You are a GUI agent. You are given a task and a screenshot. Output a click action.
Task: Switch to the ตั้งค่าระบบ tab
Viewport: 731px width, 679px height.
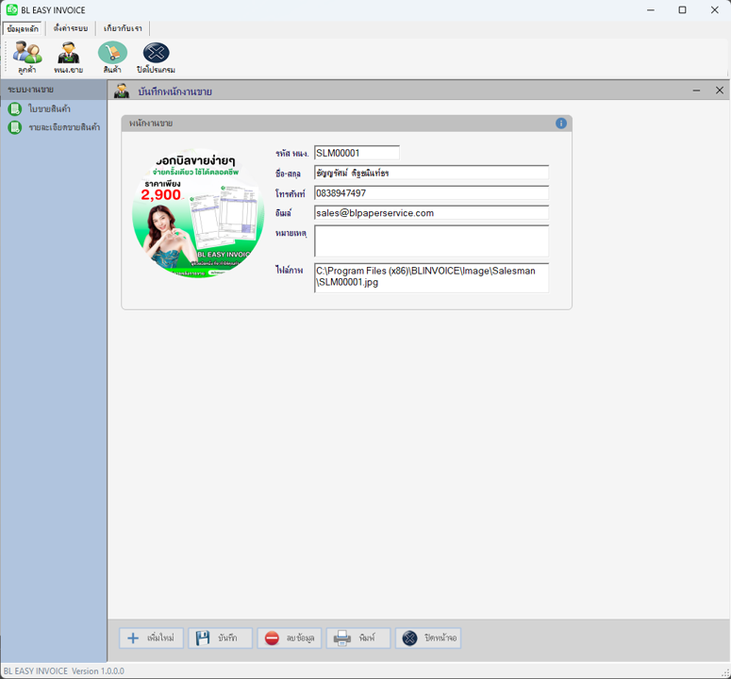[x=71, y=28]
